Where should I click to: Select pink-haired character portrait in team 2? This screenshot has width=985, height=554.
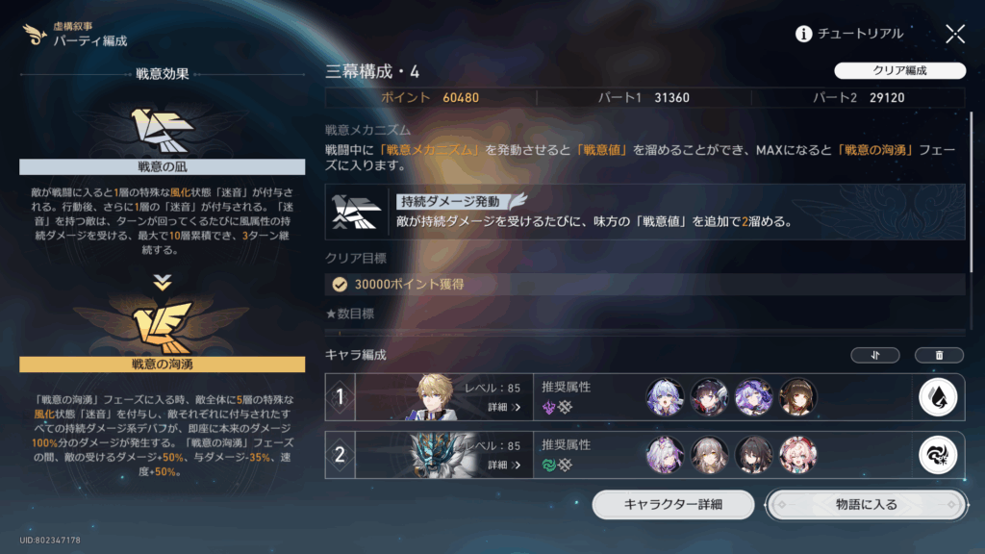(797, 455)
